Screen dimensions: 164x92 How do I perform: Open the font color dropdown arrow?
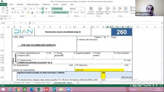tap(34, 13)
